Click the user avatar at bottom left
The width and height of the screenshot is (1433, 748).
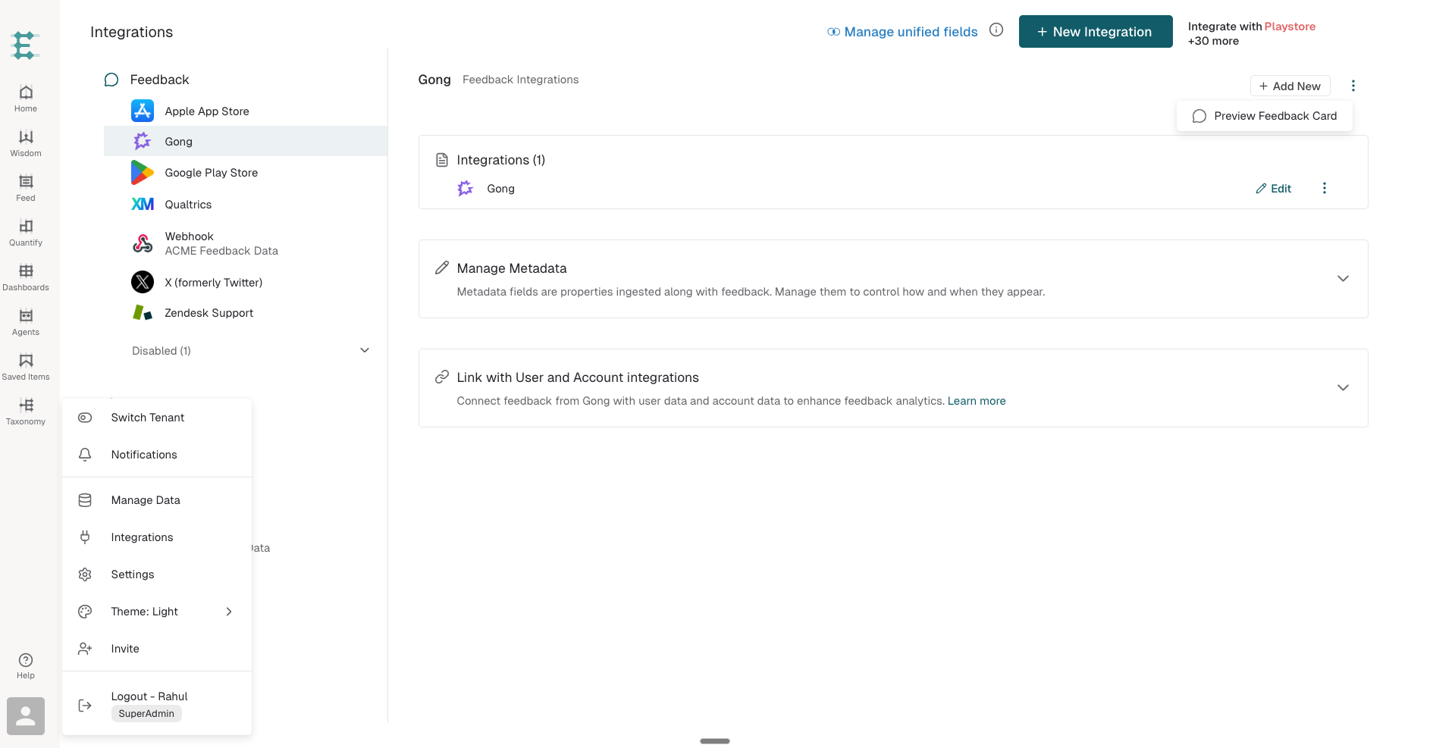coord(26,716)
